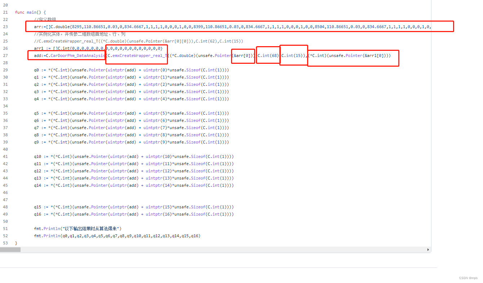
Task: Click line number 53 in gutter
Action: pos(5,243)
